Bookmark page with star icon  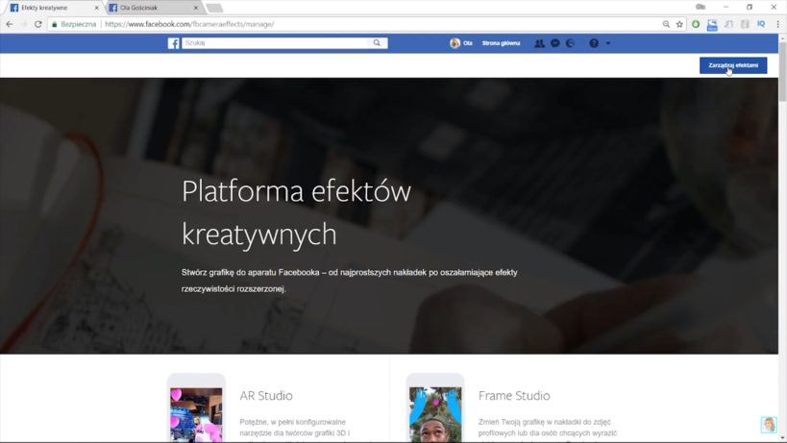[x=679, y=24]
